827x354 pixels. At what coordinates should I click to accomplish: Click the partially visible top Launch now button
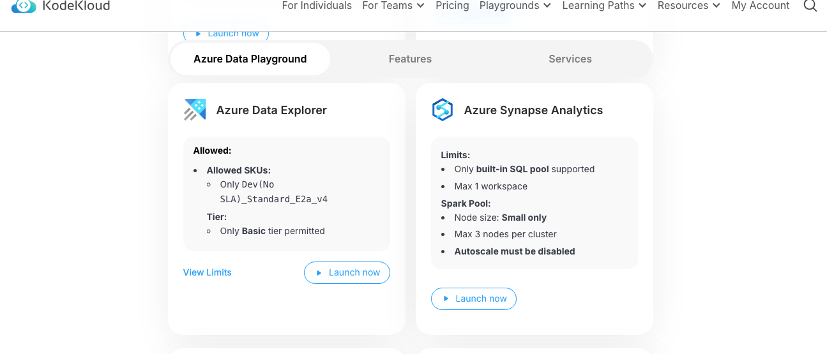tap(226, 33)
